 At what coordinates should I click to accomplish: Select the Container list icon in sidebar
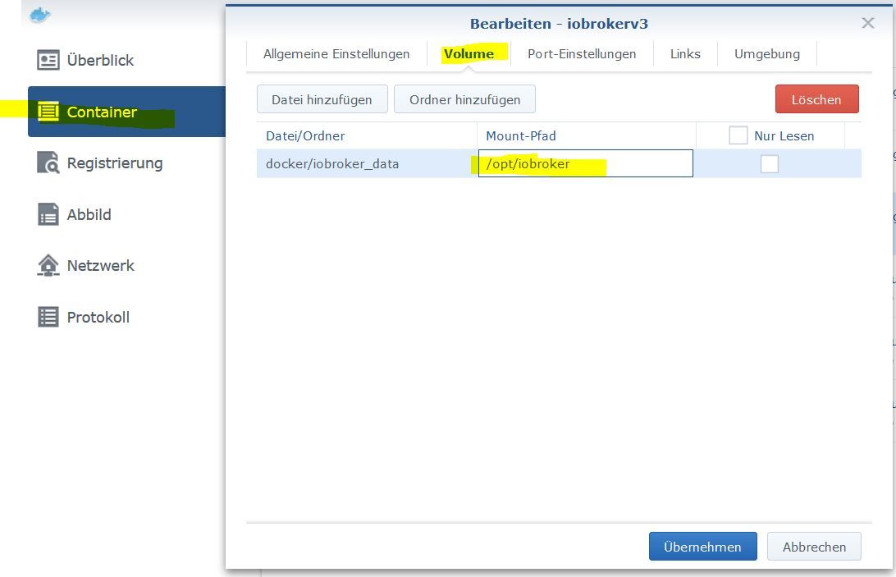48,112
